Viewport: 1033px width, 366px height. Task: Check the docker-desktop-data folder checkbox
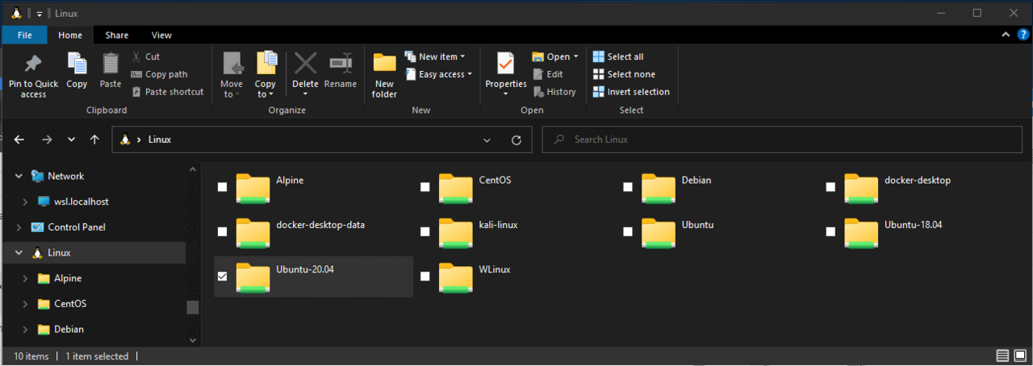222,231
